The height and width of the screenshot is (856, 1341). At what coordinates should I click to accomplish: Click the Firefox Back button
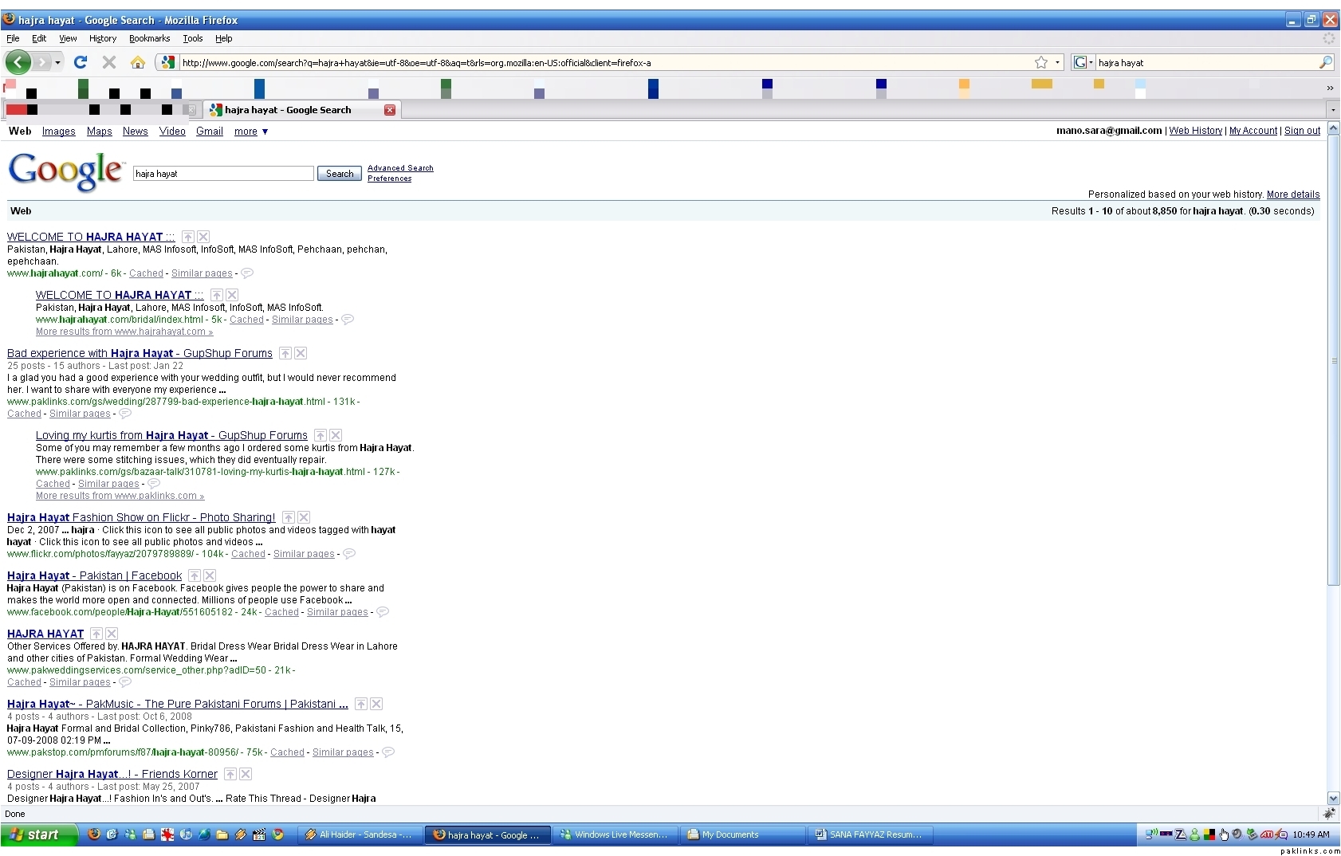pos(18,62)
